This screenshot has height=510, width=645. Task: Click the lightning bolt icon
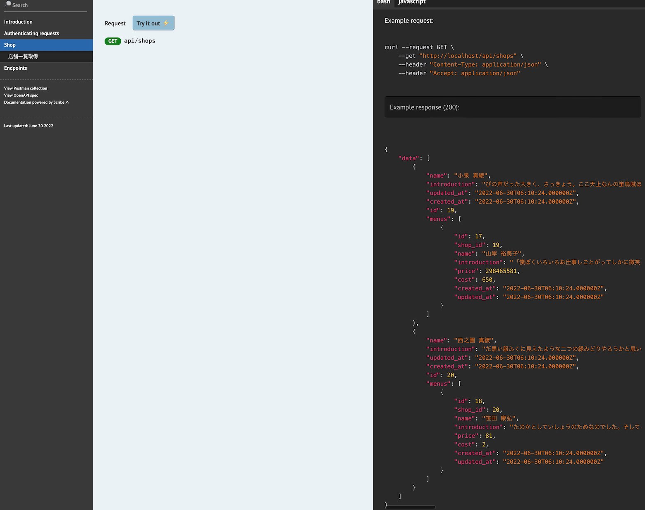pyautogui.click(x=166, y=23)
